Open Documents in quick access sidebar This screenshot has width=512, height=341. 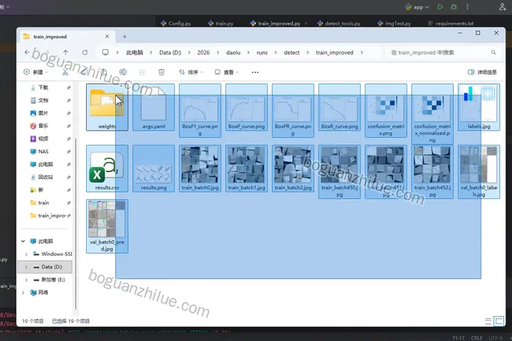point(43,100)
